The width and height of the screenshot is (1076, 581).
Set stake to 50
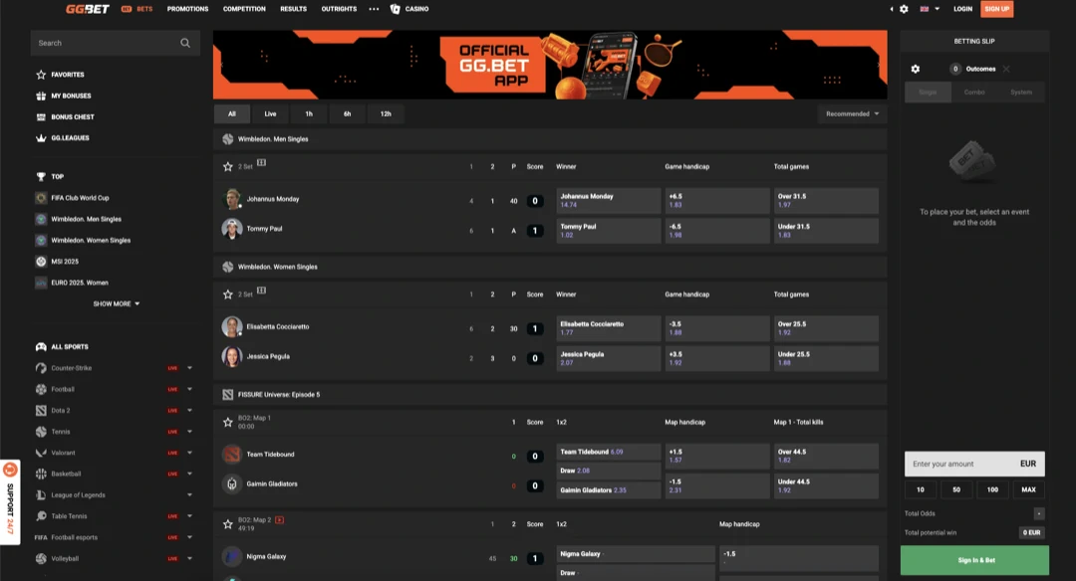point(955,489)
